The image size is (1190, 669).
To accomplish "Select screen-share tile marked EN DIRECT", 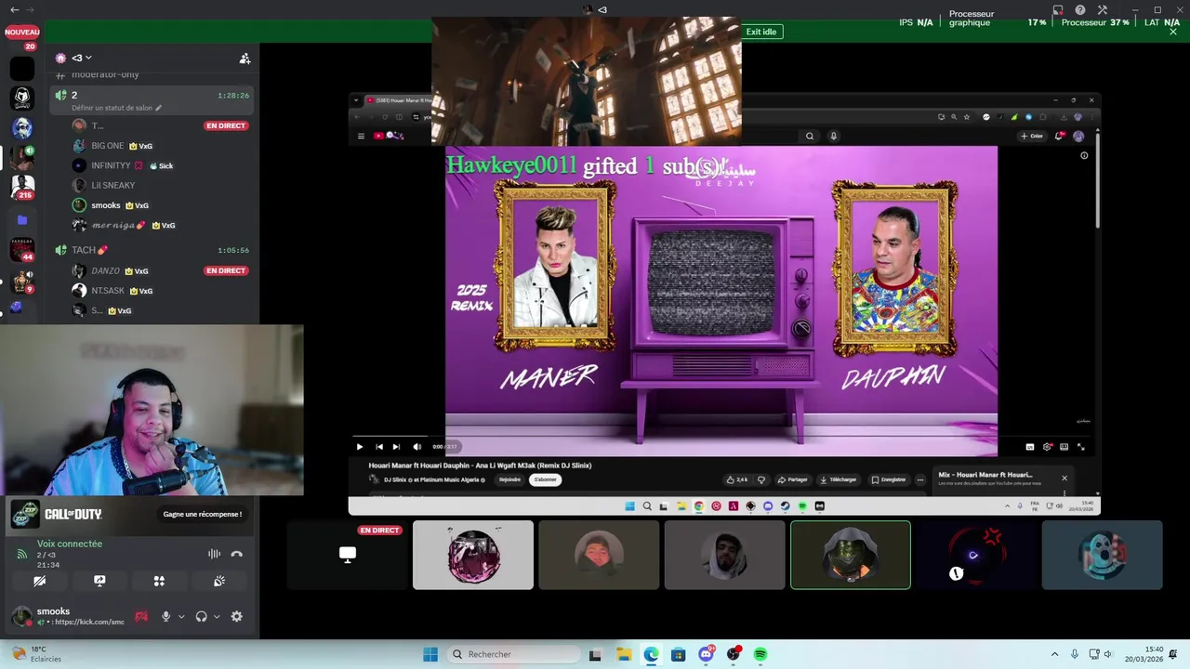I will point(348,555).
